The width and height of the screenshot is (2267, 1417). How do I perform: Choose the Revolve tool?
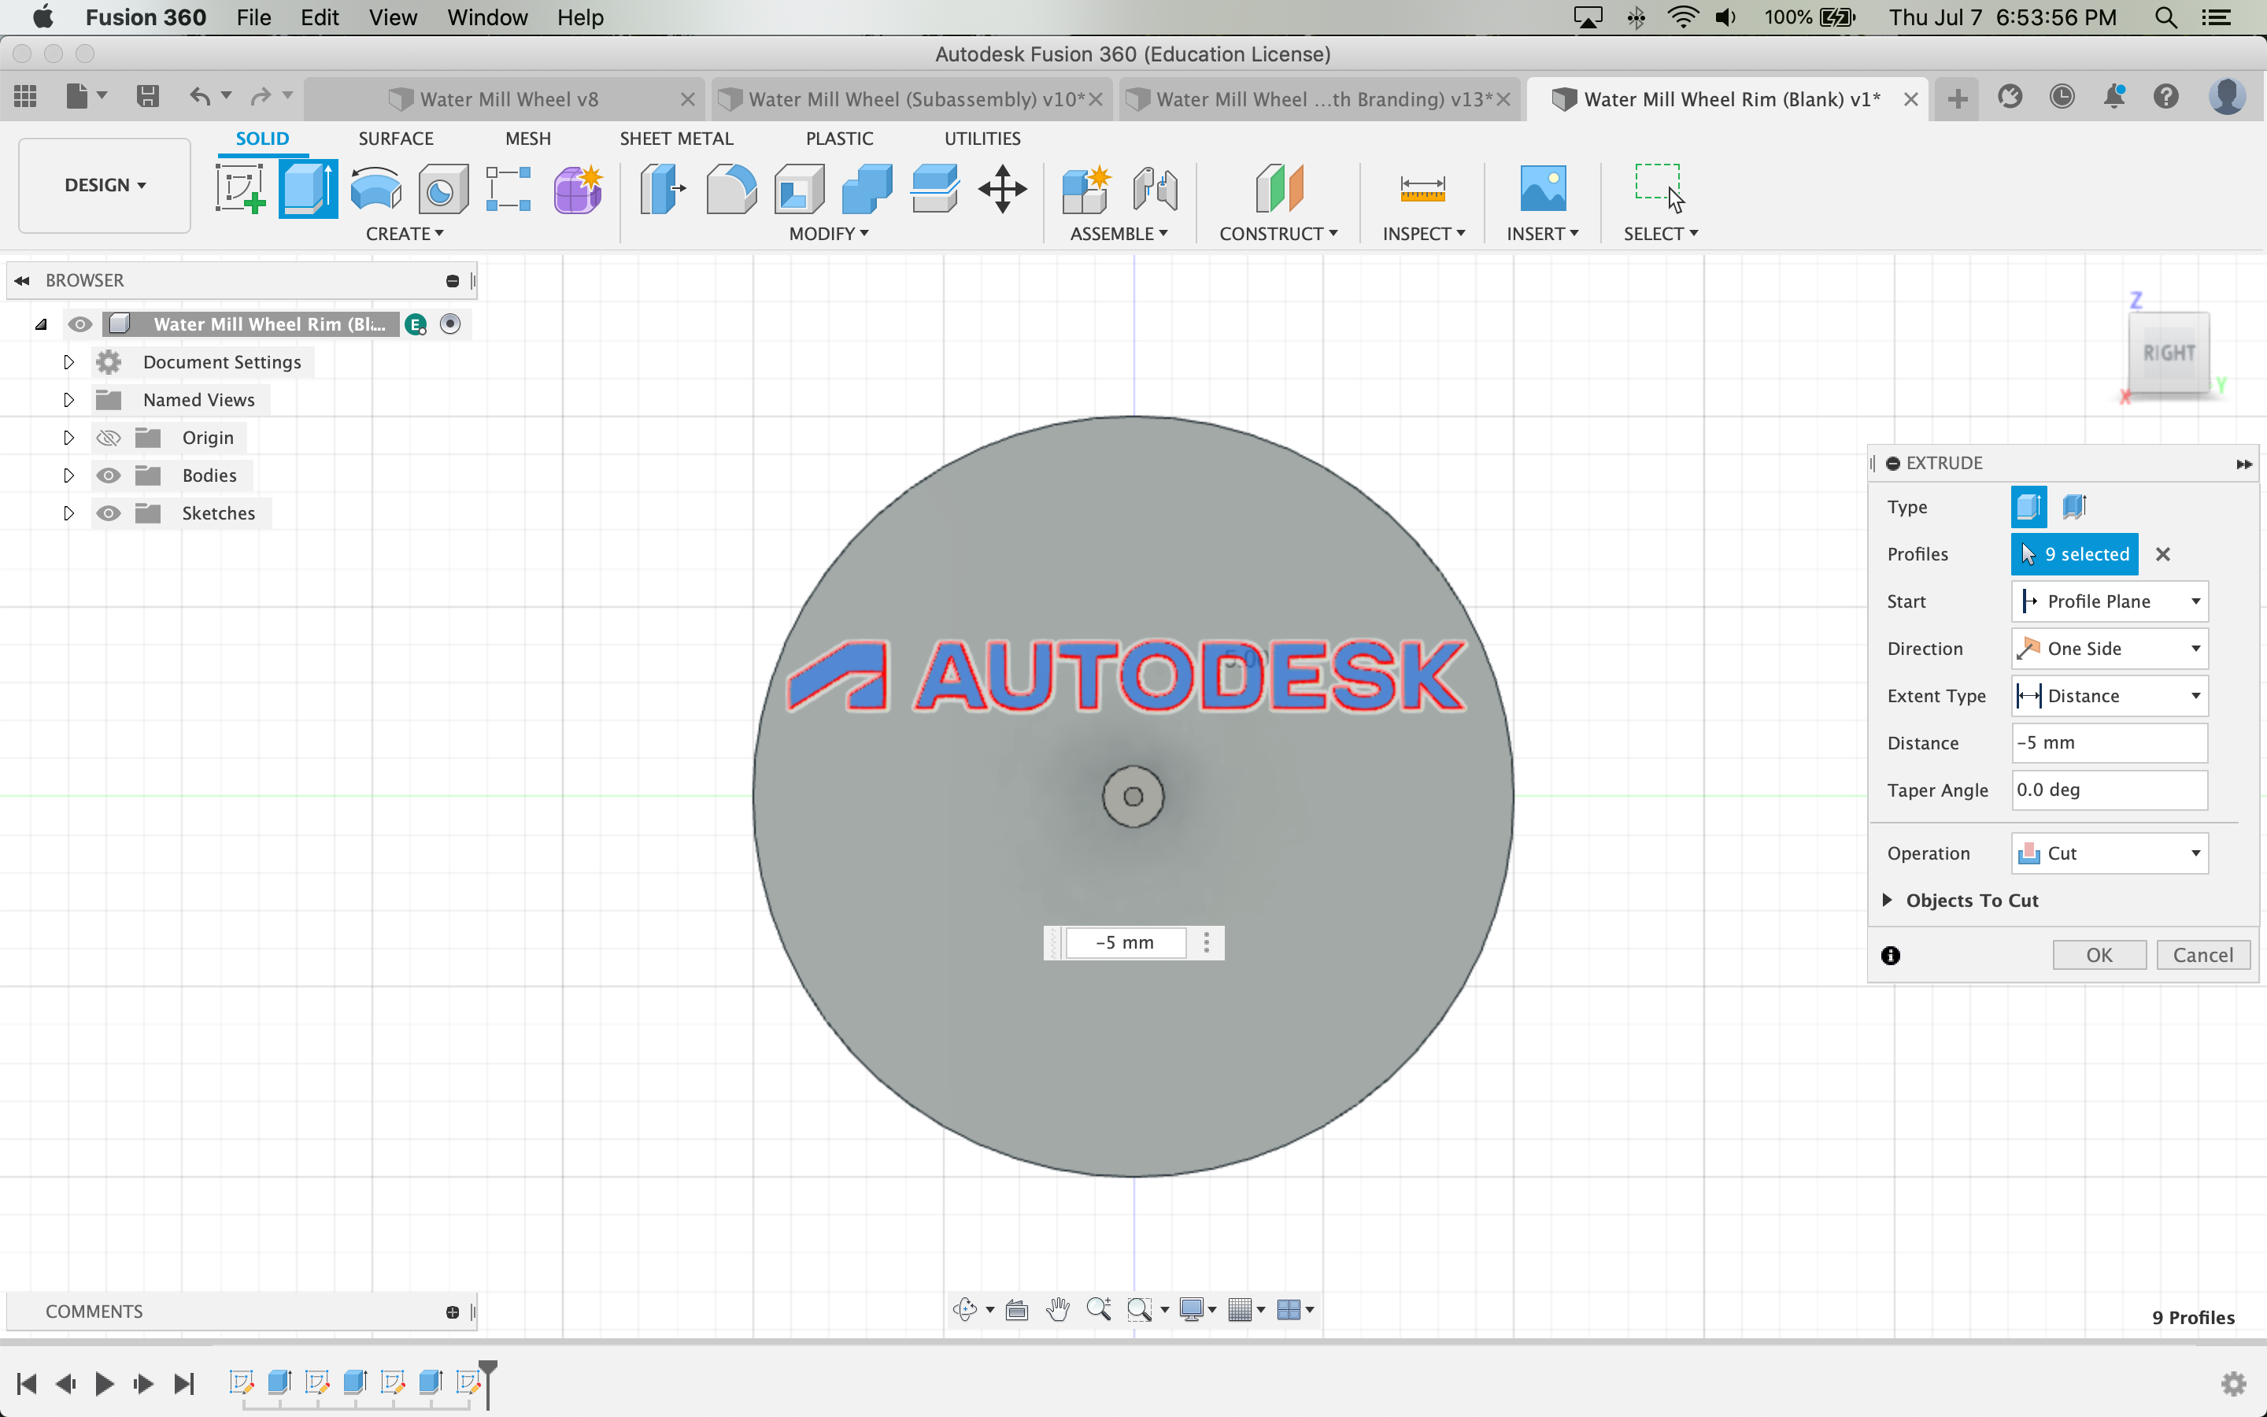pos(375,188)
